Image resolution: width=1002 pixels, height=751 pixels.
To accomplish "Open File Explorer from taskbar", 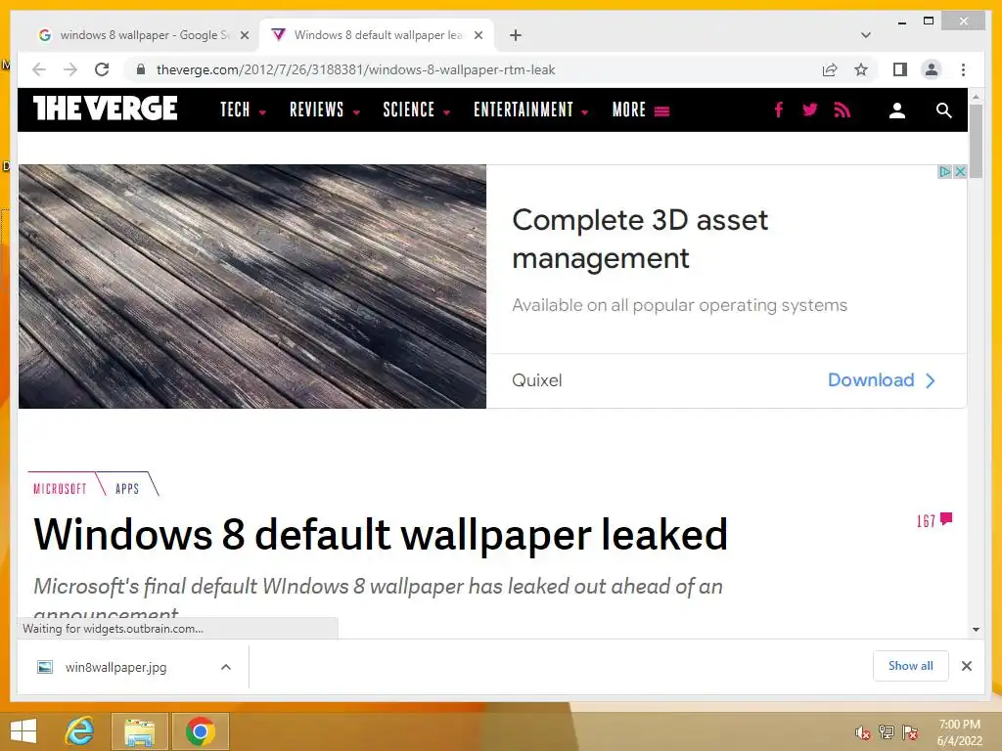I will tap(139, 731).
